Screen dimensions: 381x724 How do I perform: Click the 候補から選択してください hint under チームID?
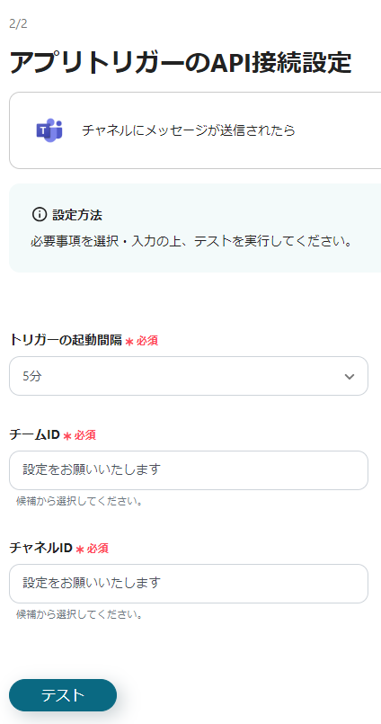click(79, 501)
